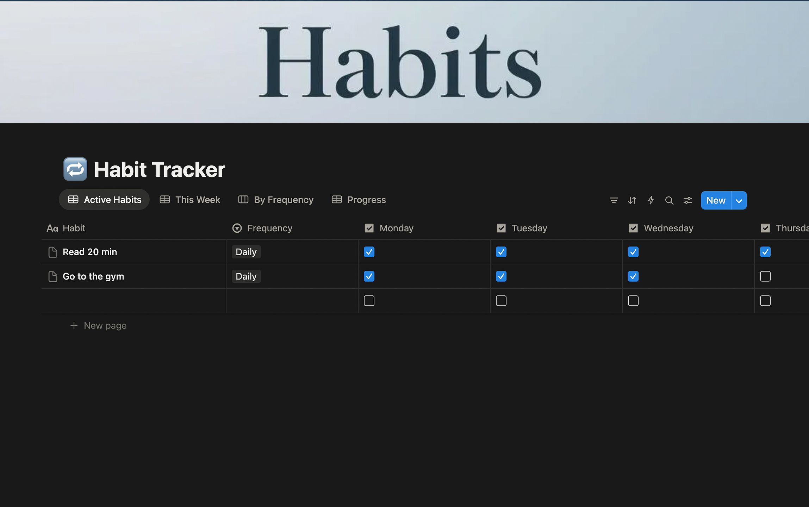Screen dimensions: 809x507
Task: Click the blue New button
Action: (x=716, y=200)
